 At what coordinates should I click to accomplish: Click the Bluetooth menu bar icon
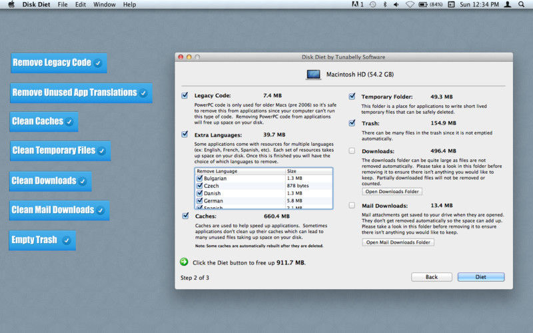(x=385, y=5)
